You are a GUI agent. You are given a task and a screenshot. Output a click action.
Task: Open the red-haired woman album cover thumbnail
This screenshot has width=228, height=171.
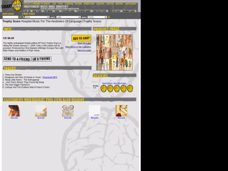14,111
